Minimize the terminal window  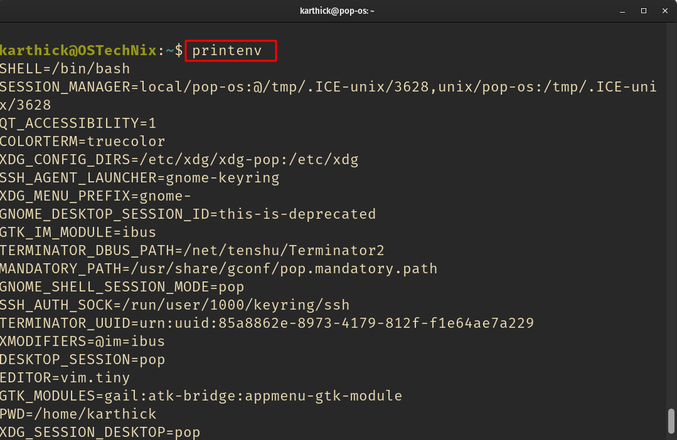click(x=622, y=11)
